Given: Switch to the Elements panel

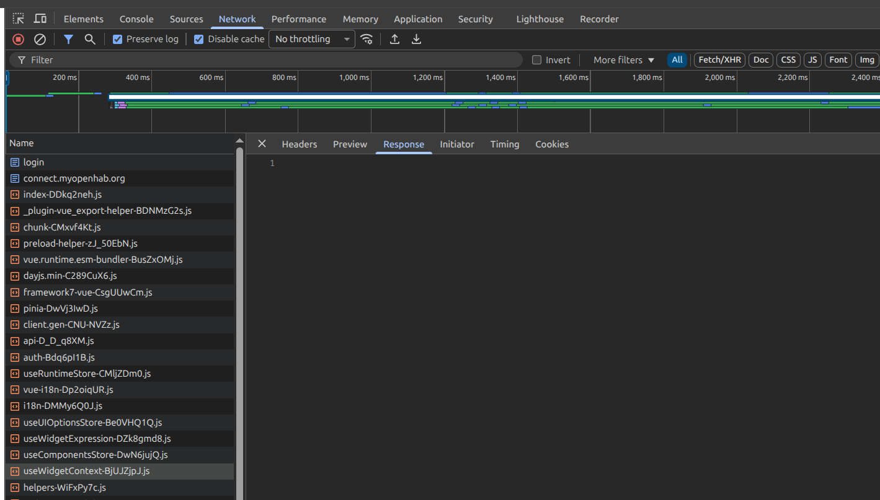Looking at the screenshot, I should [x=84, y=19].
